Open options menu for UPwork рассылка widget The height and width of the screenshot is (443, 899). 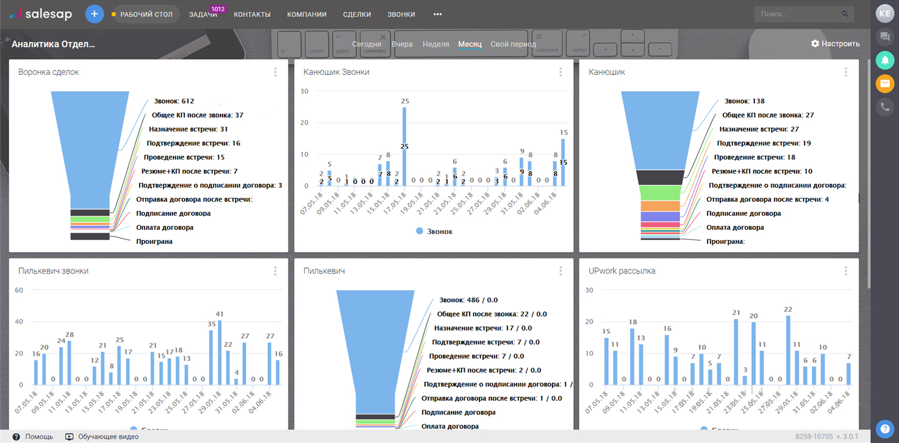click(846, 271)
